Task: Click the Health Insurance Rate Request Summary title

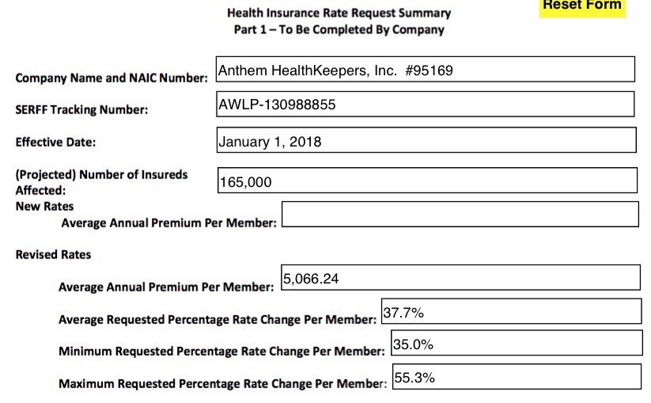Action: [x=339, y=13]
